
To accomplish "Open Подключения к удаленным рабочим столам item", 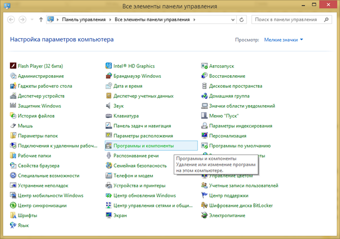I will click(x=54, y=145).
